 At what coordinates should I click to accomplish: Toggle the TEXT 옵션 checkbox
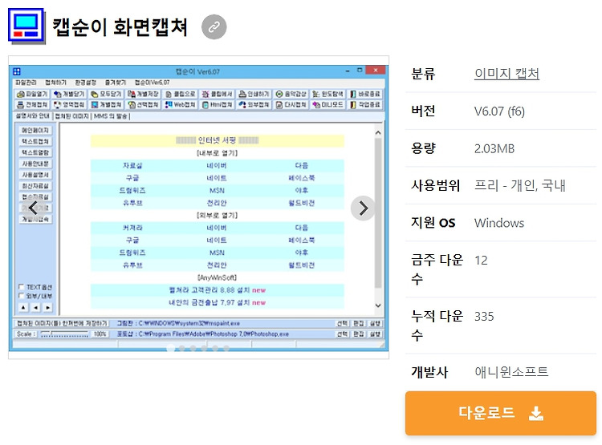tap(21, 286)
